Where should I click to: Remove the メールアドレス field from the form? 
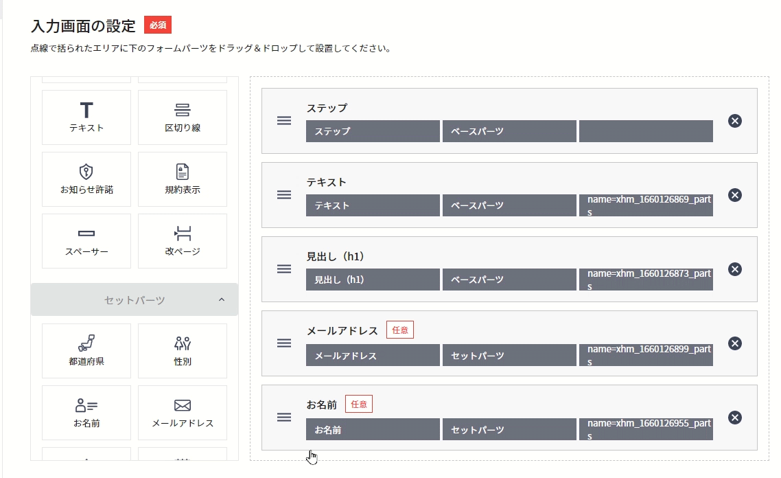click(735, 343)
